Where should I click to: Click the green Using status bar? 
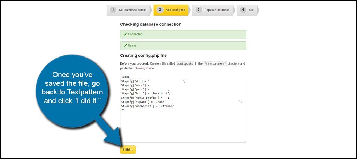point(183,46)
